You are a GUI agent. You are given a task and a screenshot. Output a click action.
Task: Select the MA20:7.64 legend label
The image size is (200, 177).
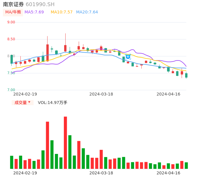tap(87, 12)
